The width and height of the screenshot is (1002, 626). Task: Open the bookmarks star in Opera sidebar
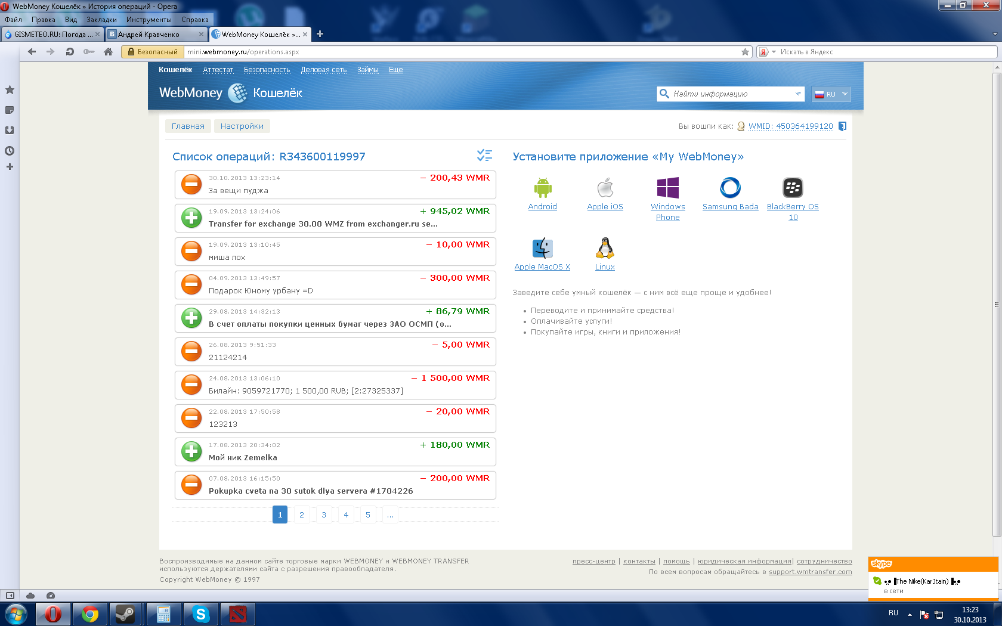pyautogui.click(x=10, y=90)
